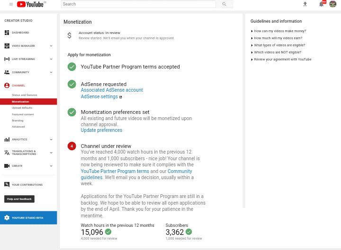Select the Monetization sidebar item
This screenshot has width=341, height=250.
click(x=28, y=102)
